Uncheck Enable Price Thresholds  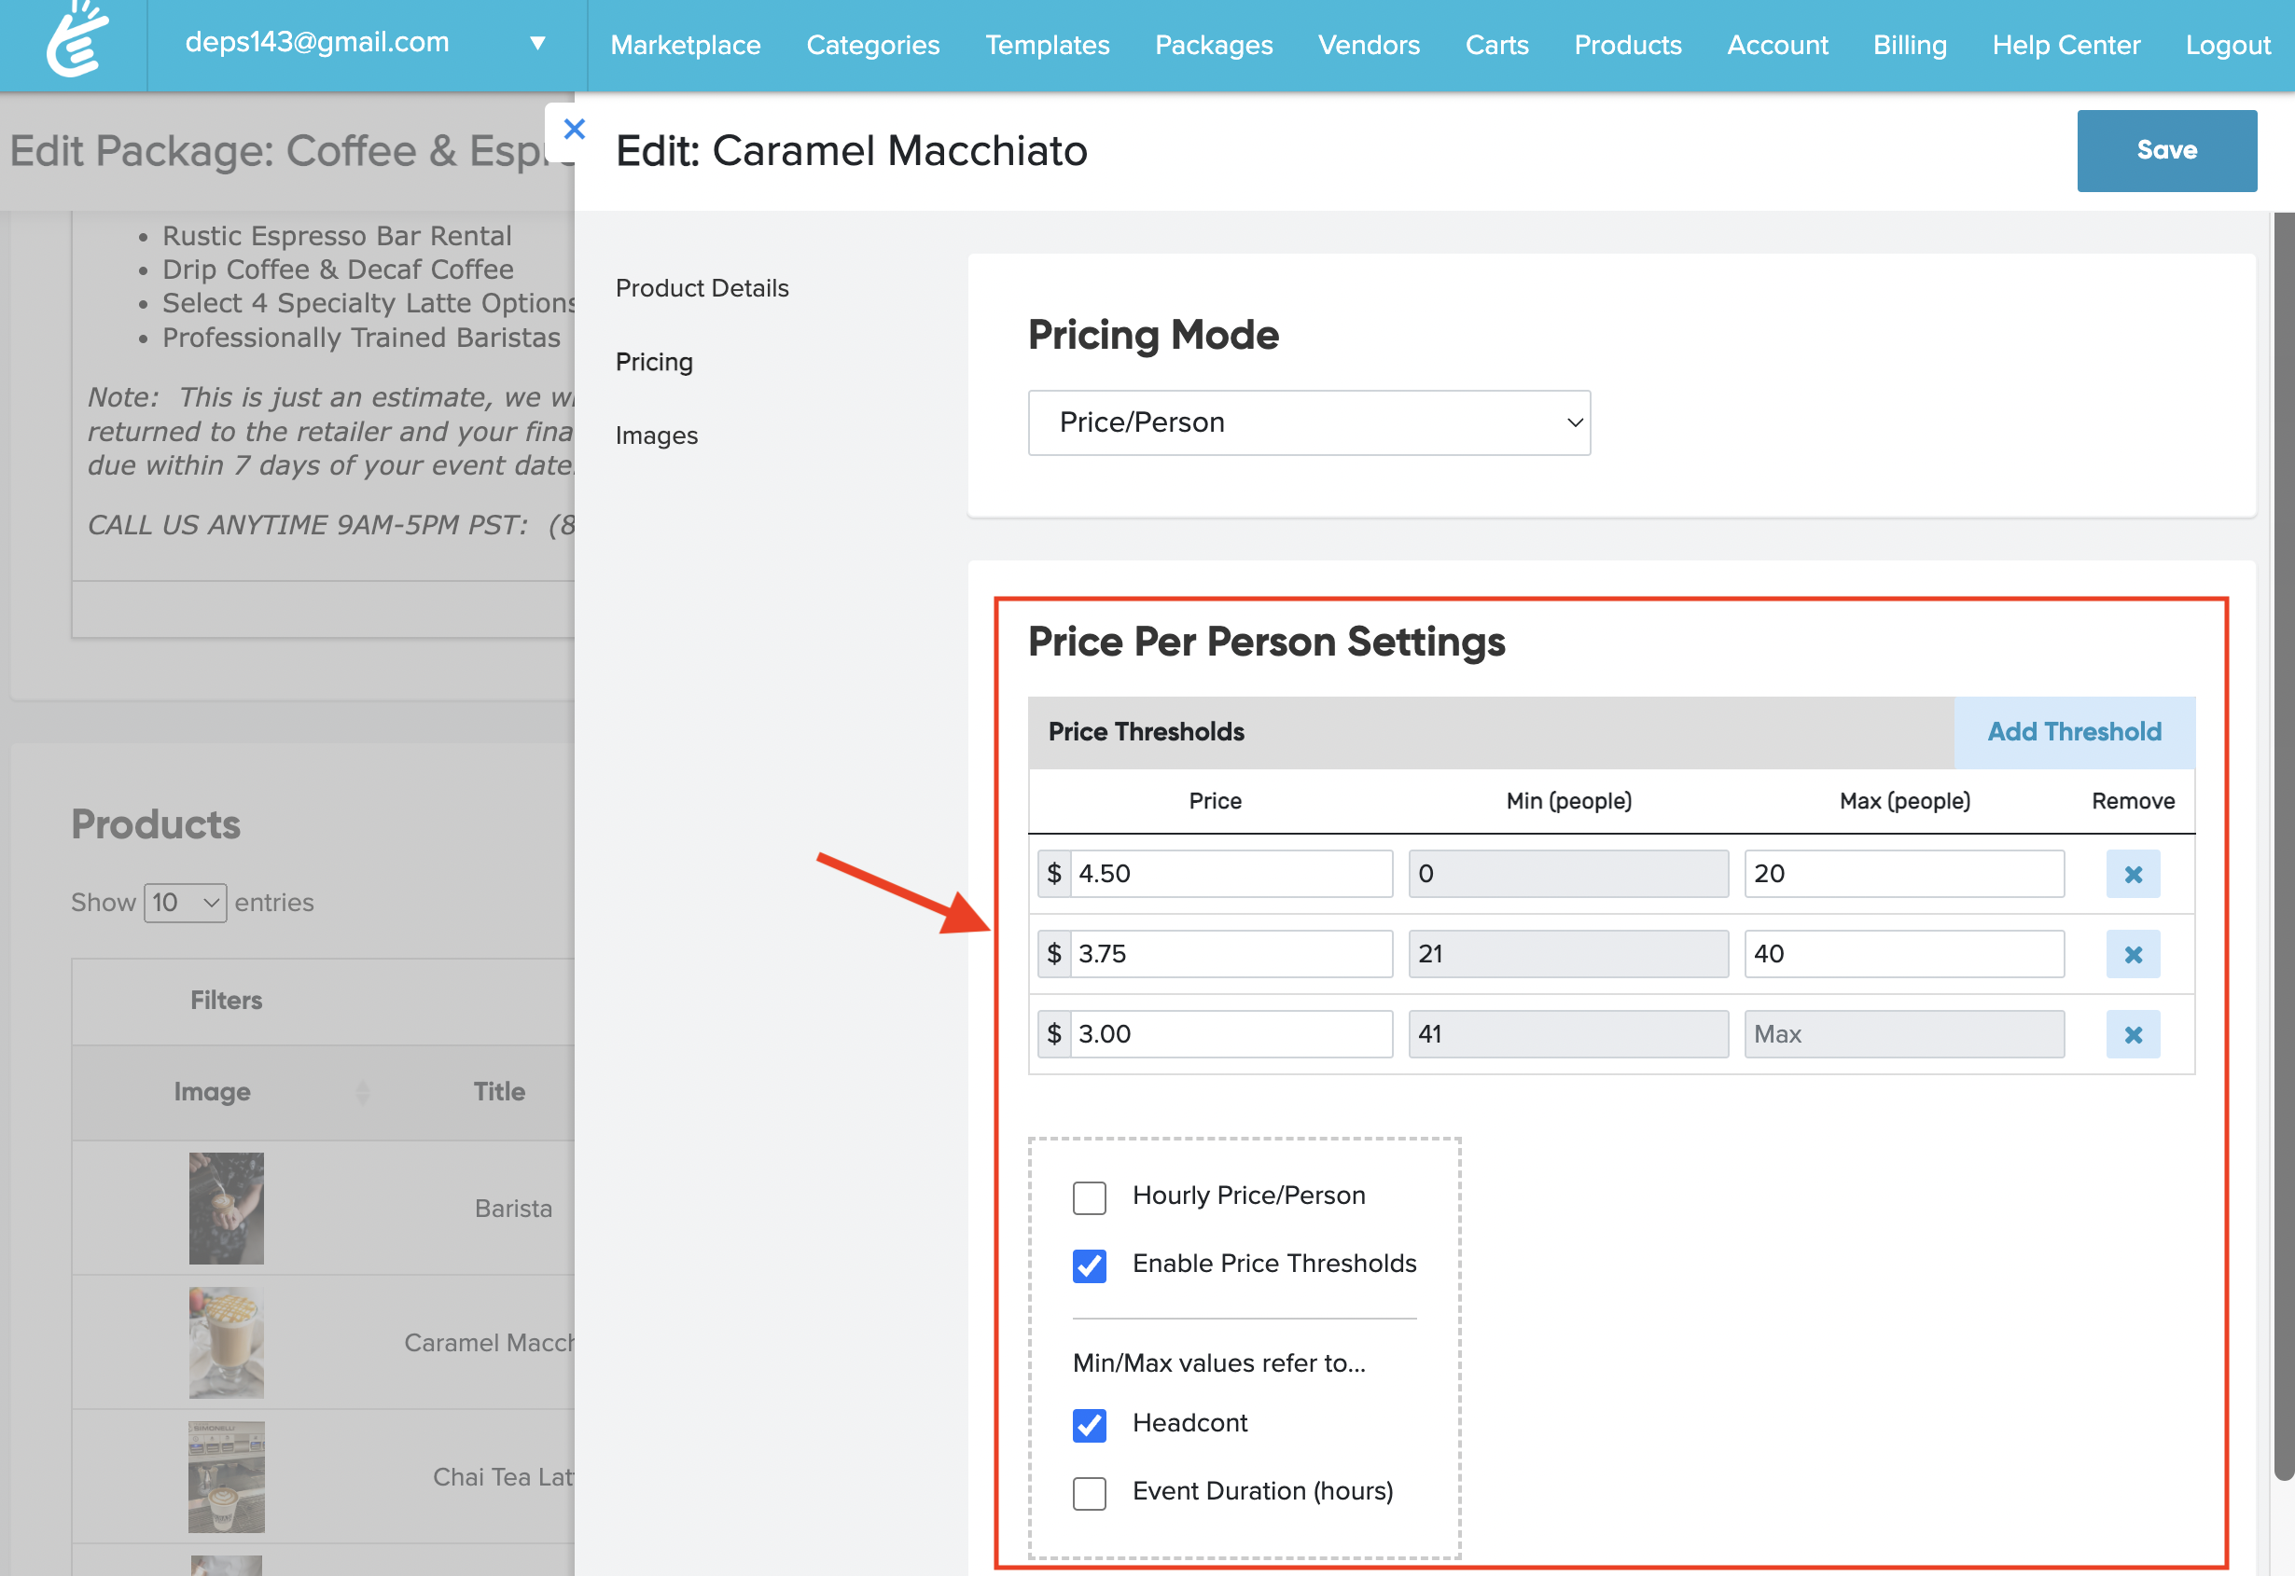click(x=1089, y=1265)
